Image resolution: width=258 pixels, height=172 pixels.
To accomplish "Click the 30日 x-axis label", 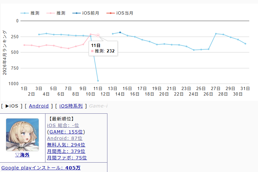I will click(238, 94).
